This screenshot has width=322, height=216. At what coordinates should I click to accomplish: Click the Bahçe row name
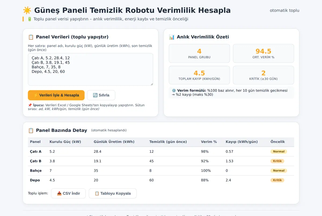36,171
